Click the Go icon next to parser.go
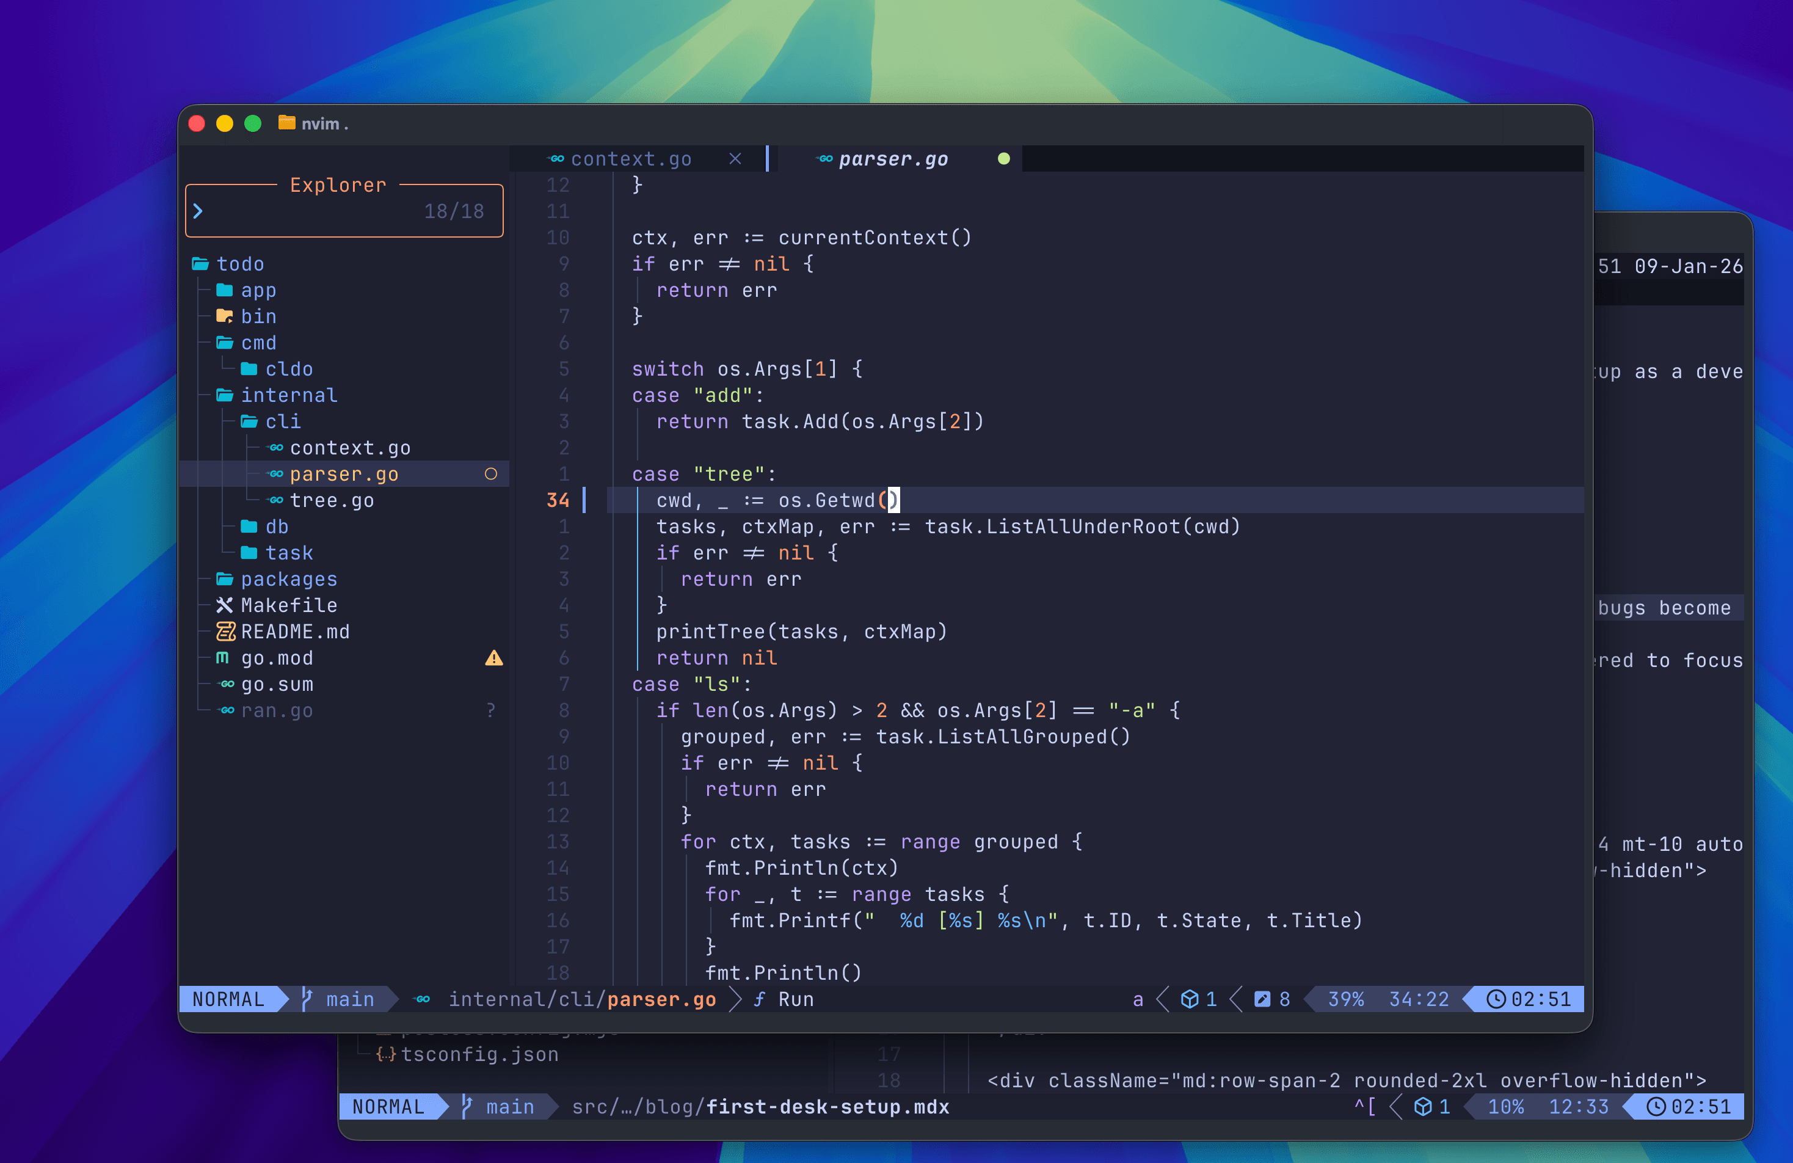 pos(275,474)
